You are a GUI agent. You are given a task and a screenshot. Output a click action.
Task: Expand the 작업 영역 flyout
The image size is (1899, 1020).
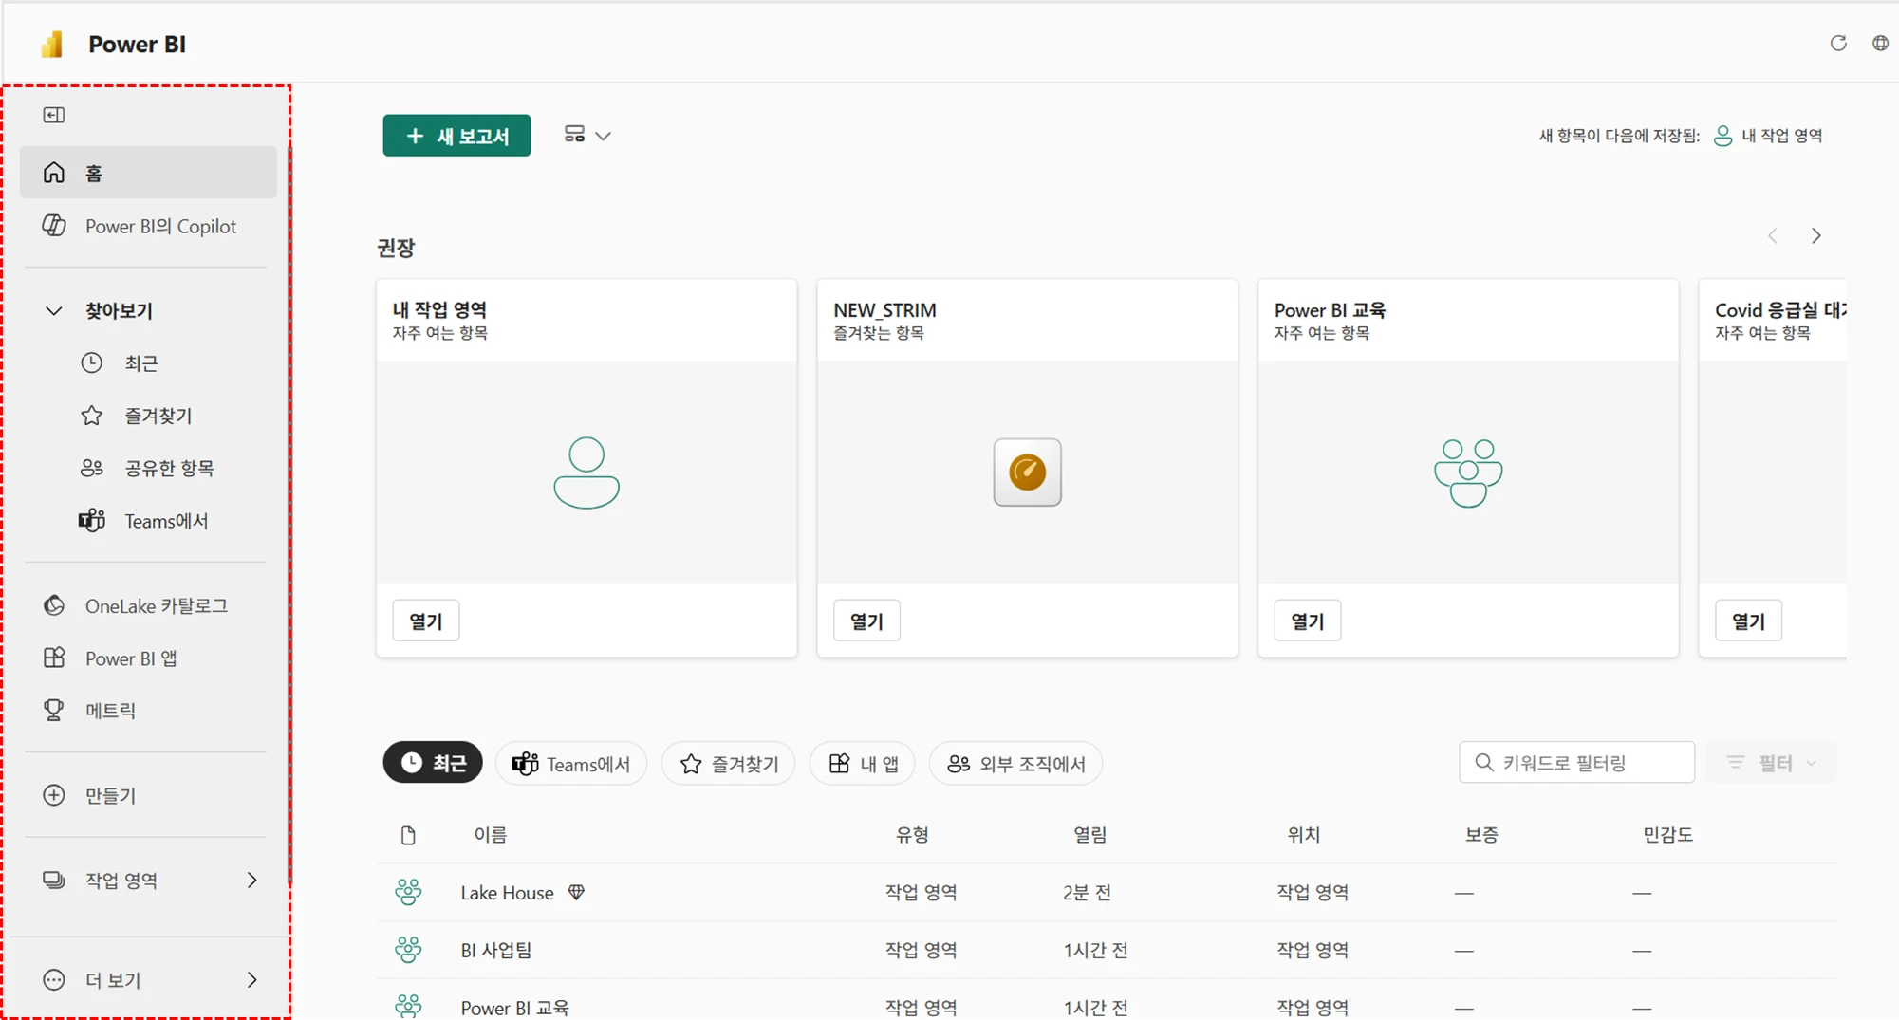251,880
